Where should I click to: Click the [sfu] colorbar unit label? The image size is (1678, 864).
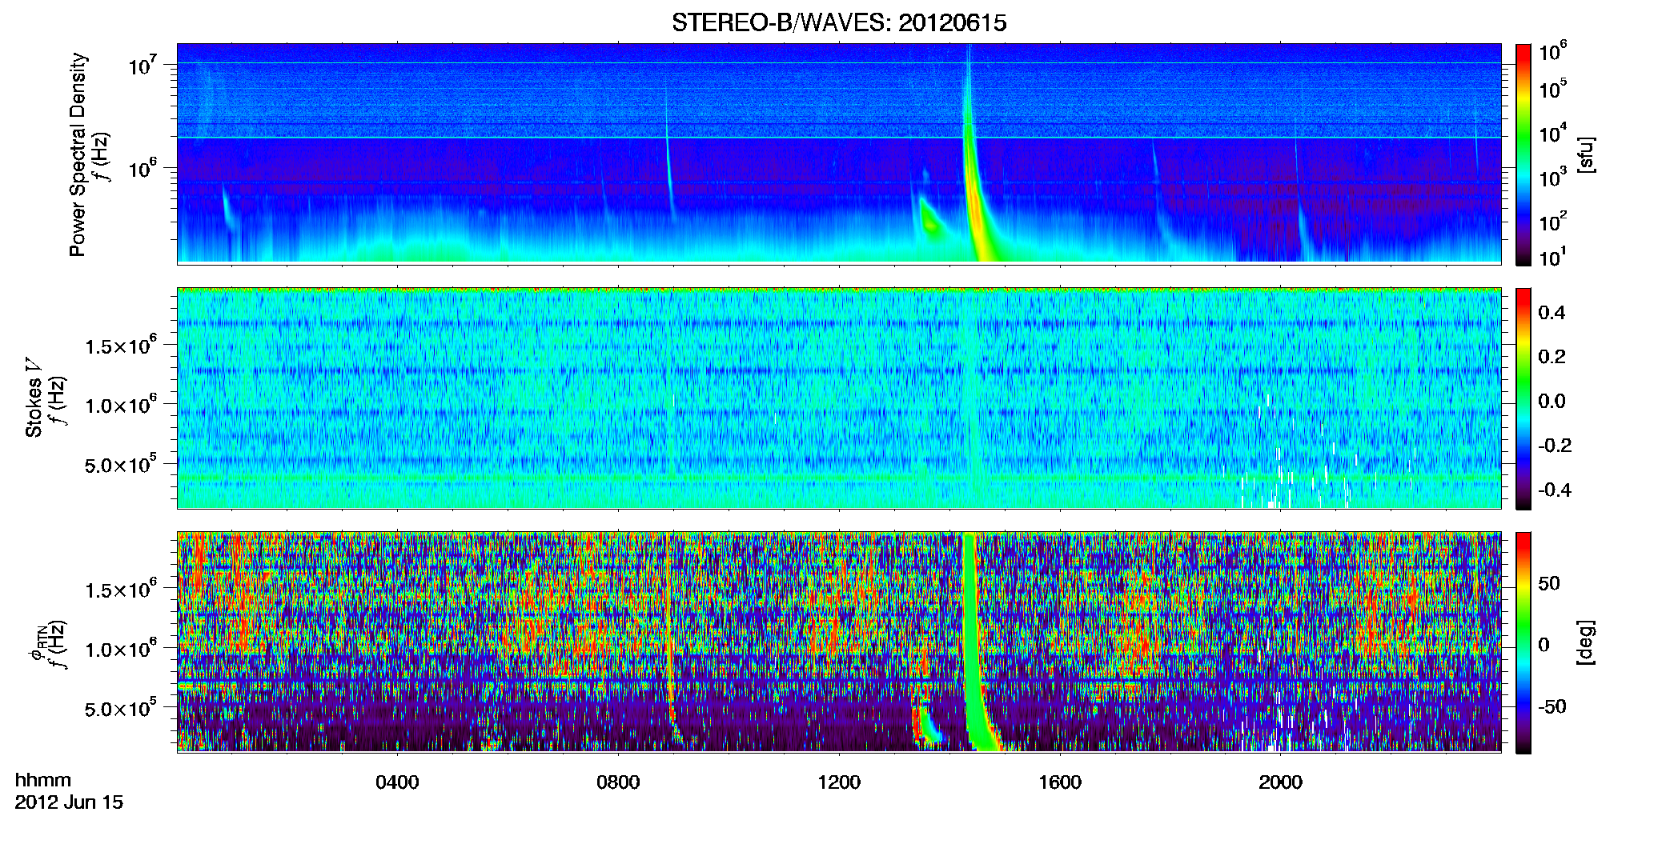coord(1585,155)
